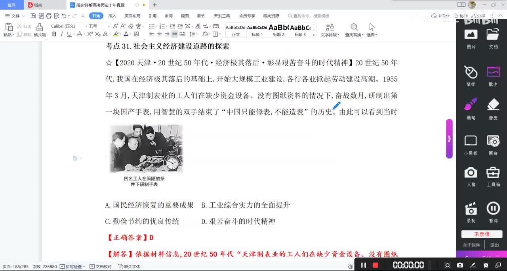Open the Calibri font name dropdown

point(86,26)
